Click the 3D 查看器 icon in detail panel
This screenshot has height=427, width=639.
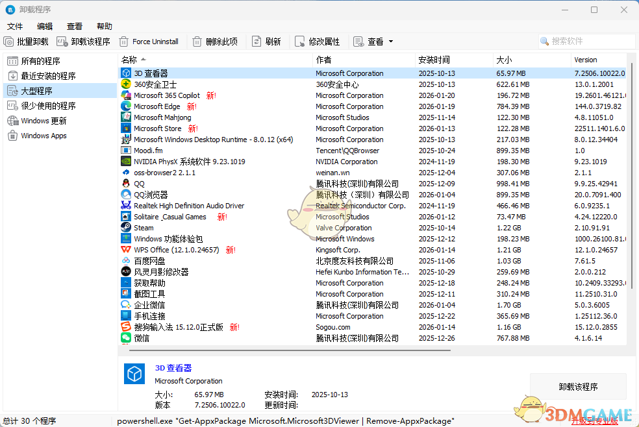click(x=134, y=374)
